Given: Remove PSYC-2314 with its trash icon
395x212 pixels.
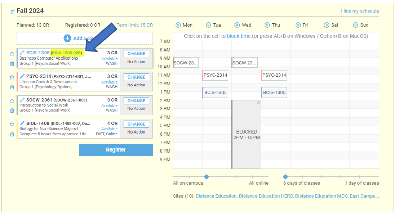Looking at the screenshot, I should click(x=12, y=87).
